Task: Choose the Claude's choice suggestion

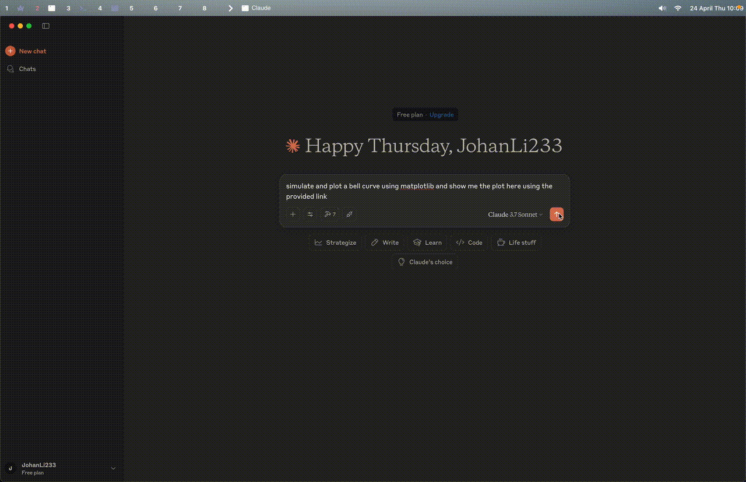Action: point(425,262)
